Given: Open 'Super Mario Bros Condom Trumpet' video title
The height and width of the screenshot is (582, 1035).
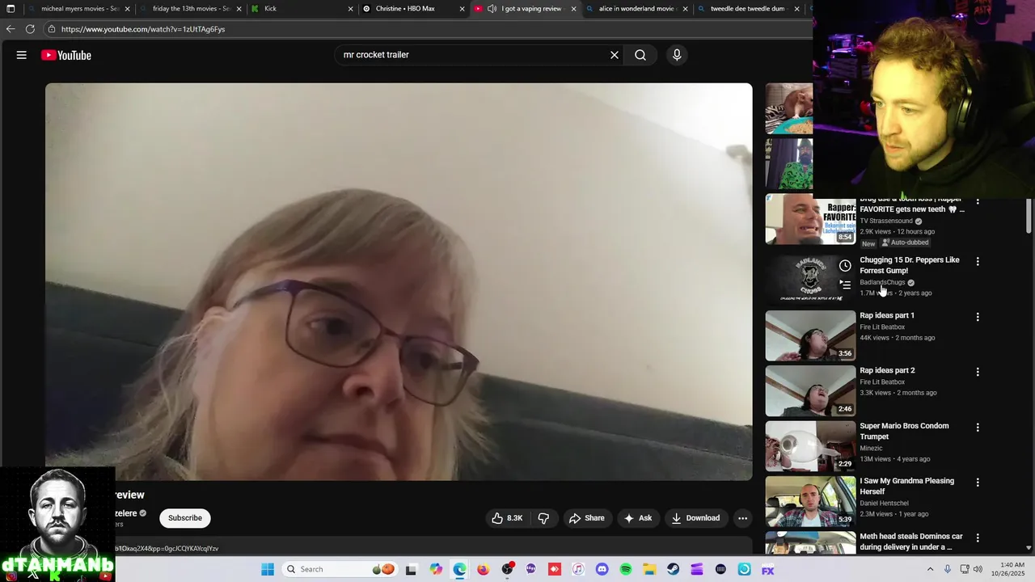Looking at the screenshot, I should click(904, 431).
